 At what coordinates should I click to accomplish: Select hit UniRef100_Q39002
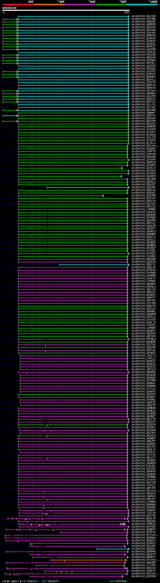143,74
